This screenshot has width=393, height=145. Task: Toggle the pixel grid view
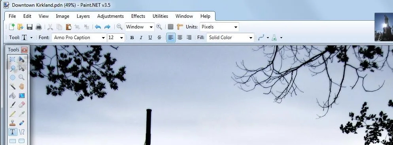tap(170, 27)
